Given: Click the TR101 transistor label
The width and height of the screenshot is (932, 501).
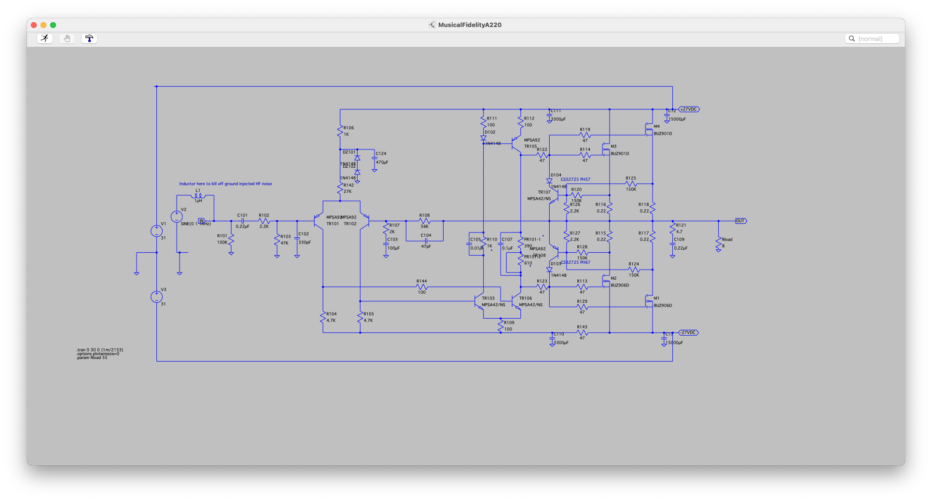Looking at the screenshot, I should (x=333, y=224).
